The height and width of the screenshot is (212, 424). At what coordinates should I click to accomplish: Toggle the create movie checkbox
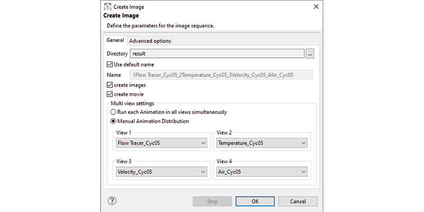(x=110, y=94)
